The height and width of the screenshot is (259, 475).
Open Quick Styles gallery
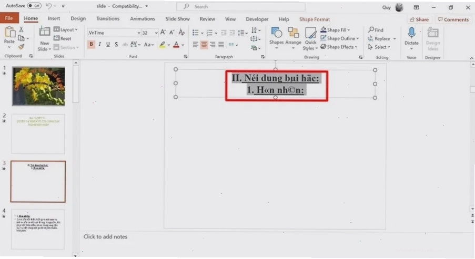coord(310,39)
